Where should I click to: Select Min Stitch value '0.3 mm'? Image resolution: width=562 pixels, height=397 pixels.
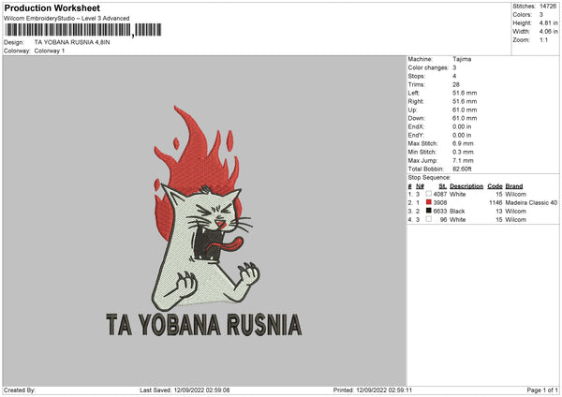click(x=463, y=153)
